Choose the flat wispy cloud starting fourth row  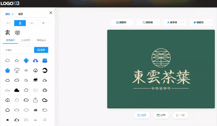click(7, 90)
